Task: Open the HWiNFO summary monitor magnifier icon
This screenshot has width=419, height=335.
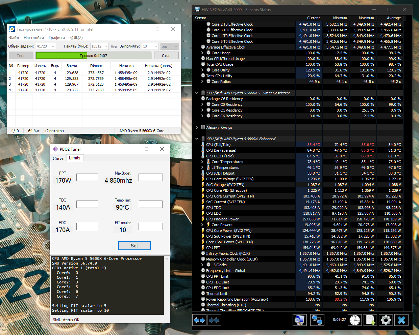Action: pos(299,320)
